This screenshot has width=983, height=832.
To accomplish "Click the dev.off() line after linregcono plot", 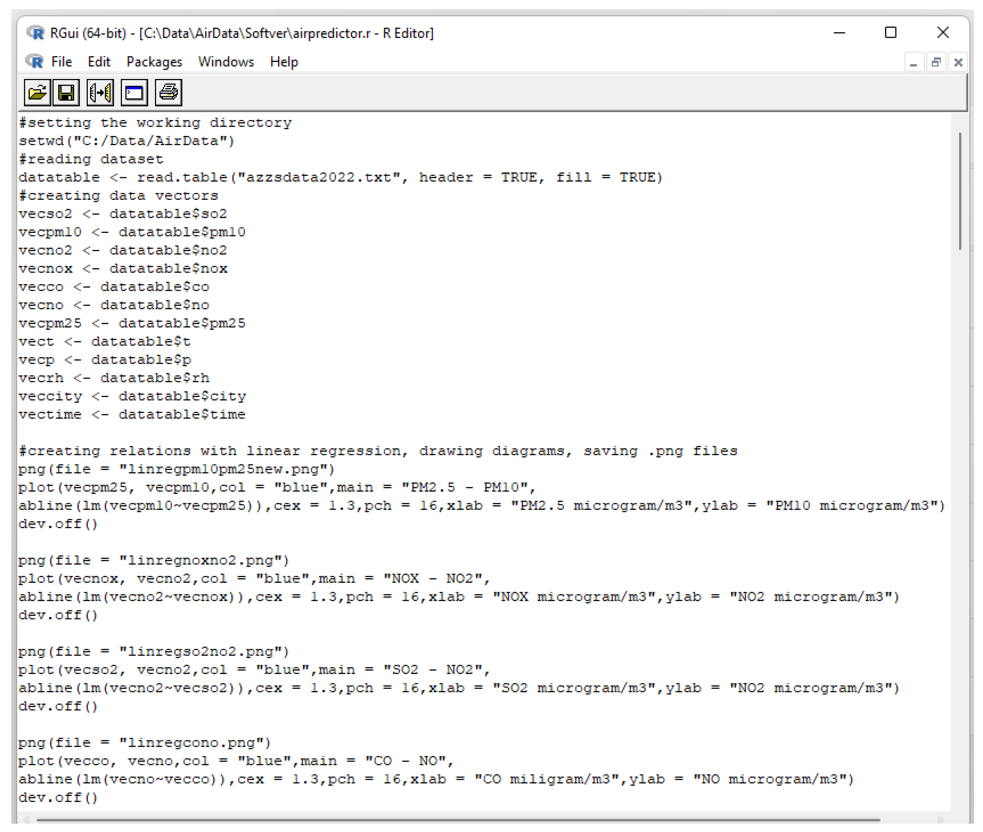I will coord(58,798).
